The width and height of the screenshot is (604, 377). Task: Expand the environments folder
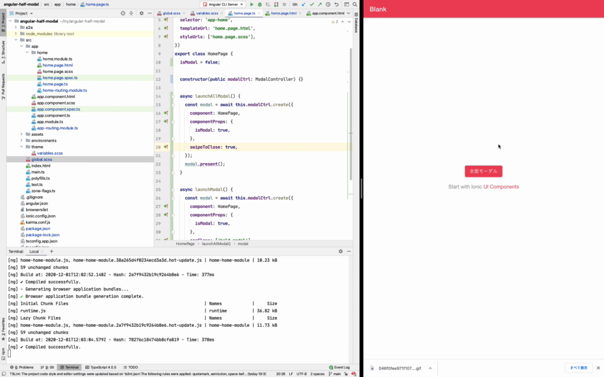(x=22, y=141)
